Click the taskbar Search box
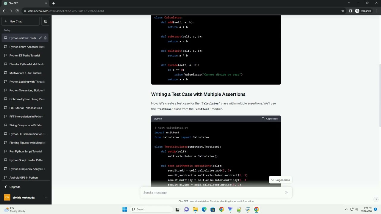The width and height of the screenshot is (381, 214). coord(151,209)
